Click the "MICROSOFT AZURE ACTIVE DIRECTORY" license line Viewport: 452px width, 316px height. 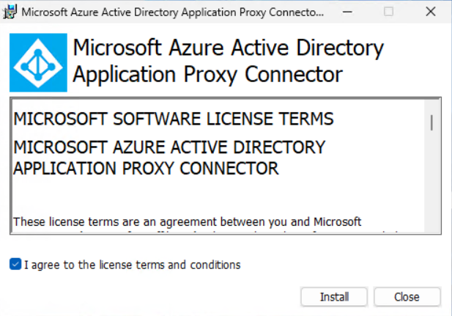169,147
